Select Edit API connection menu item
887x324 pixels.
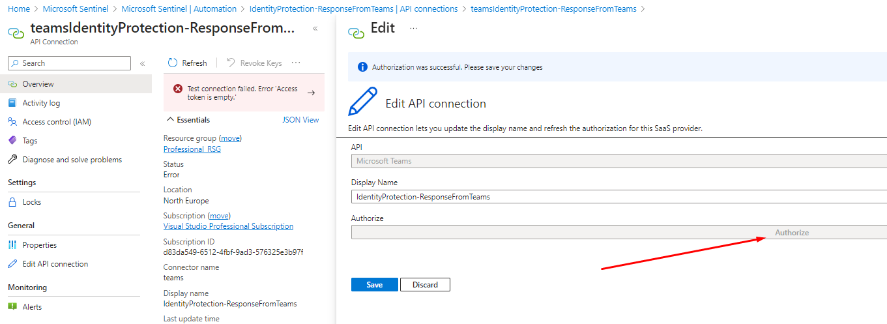(x=55, y=264)
